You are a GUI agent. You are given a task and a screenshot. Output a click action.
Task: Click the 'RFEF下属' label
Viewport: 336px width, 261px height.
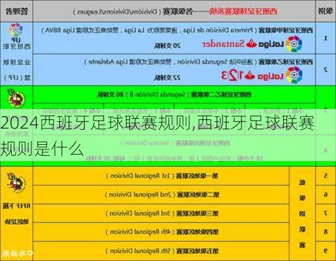[16, 206]
